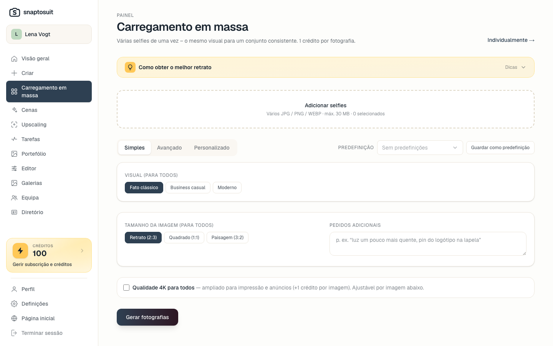The width and height of the screenshot is (553, 346).
Task: Click the image icon beside Portefólio
Action: (x=14, y=154)
